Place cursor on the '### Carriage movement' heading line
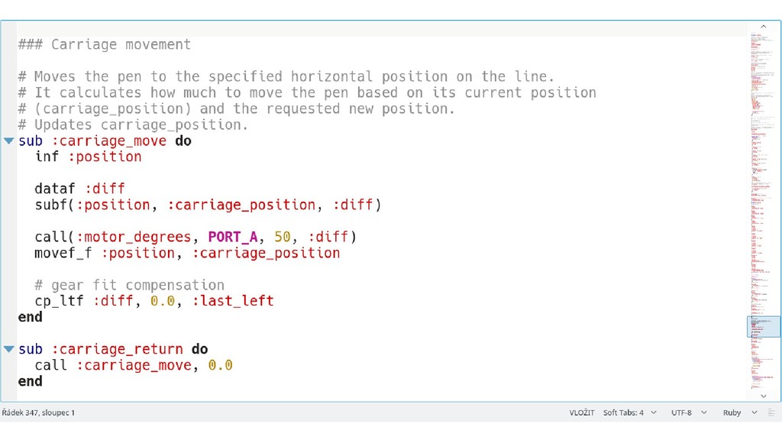 [104, 44]
